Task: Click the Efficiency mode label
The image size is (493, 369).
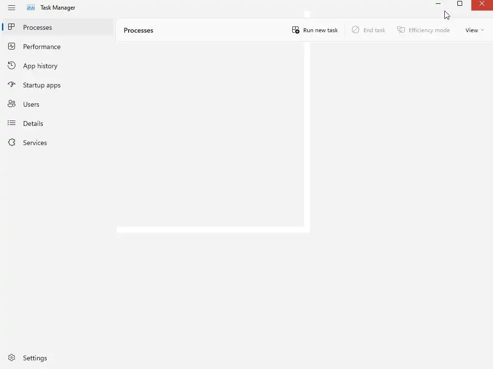Action: [x=429, y=30]
